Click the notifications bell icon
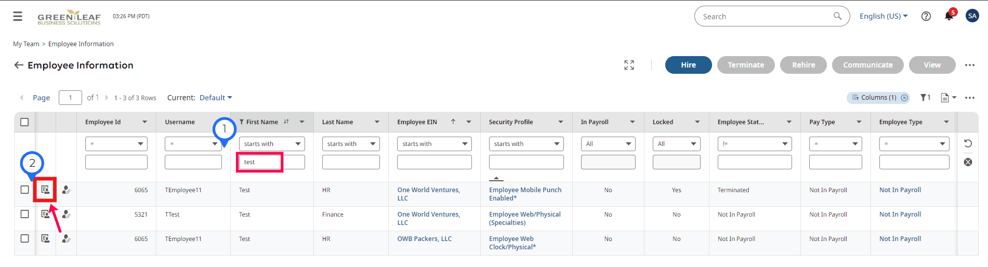The height and width of the screenshot is (267, 988). 949,16
